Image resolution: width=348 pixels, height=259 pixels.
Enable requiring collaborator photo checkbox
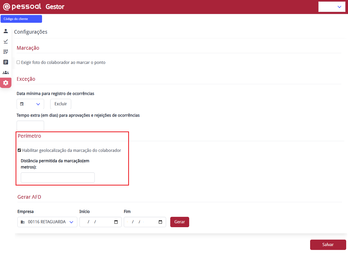[x=18, y=62]
